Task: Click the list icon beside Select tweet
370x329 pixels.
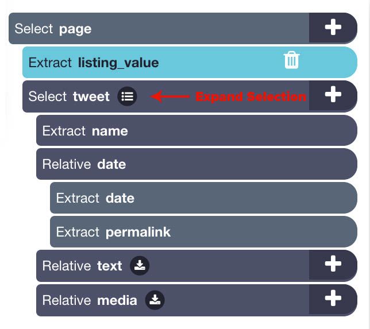Action: click(x=127, y=96)
